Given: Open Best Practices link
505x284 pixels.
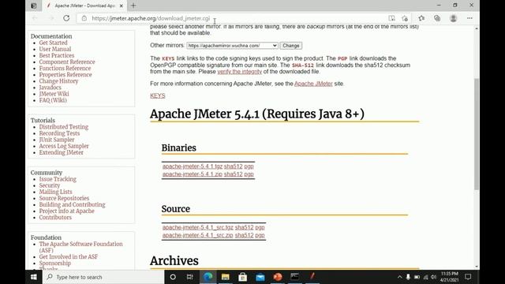Looking at the screenshot, I should click(x=57, y=55).
